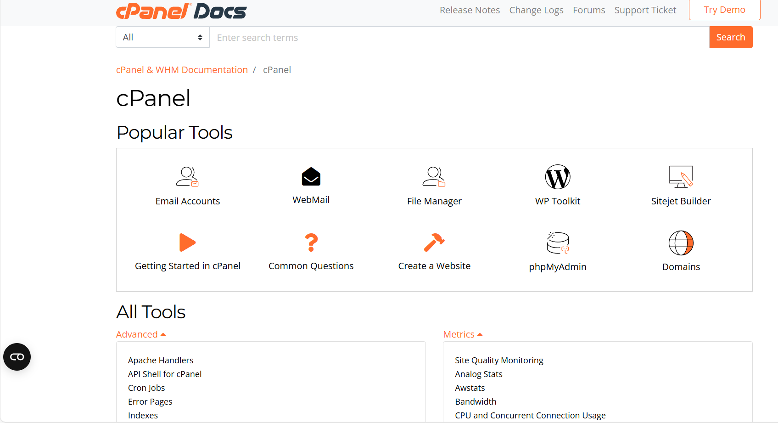This screenshot has height=423, width=778.
Task: Click the cPanel breadcrumb text
Action: coord(277,70)
